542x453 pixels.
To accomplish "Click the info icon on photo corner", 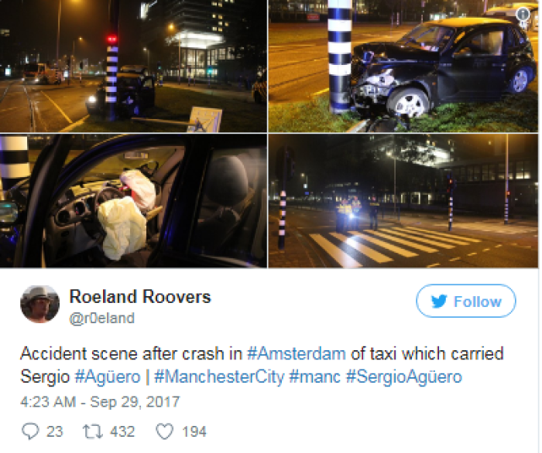I will 523,14.
